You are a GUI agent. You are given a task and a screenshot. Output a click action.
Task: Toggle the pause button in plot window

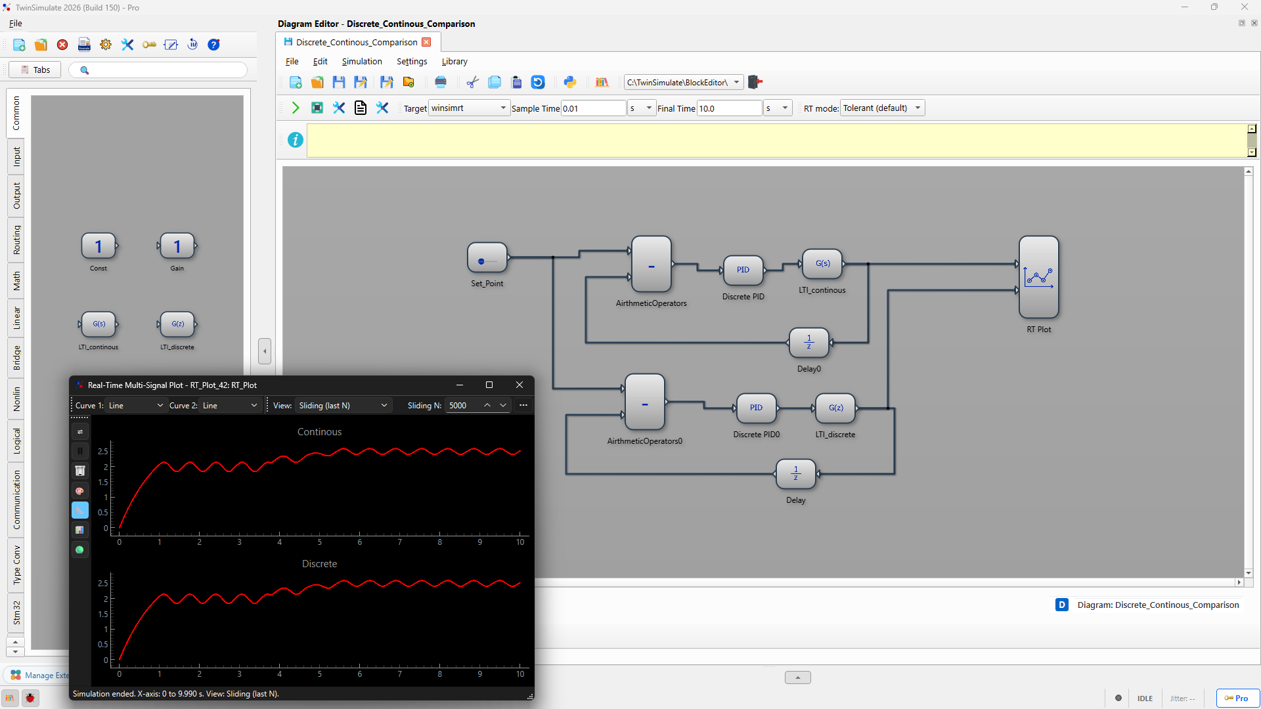pyautogui.click(x=79, y=451)
